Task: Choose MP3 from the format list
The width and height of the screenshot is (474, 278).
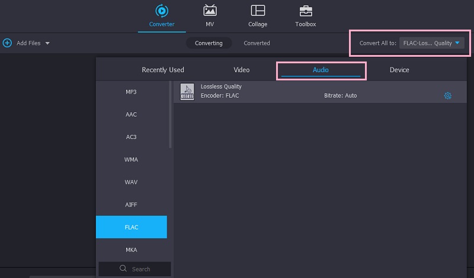Action: tap(131, 92)
